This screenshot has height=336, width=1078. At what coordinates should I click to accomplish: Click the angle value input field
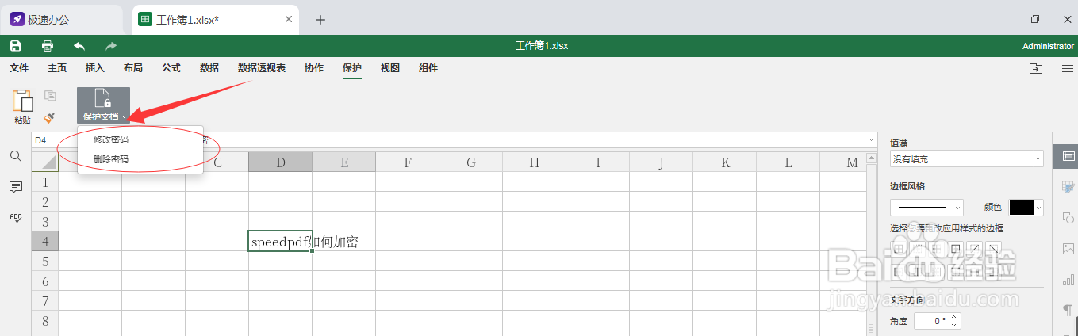coord(932,321)
